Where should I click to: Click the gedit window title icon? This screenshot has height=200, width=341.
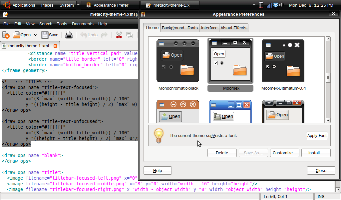coord(5,15)
